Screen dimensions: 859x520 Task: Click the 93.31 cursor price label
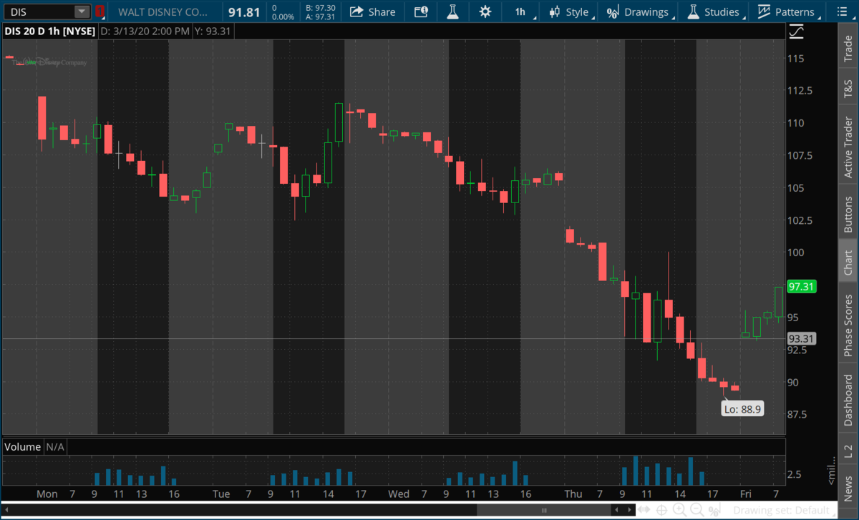[802, 338]
